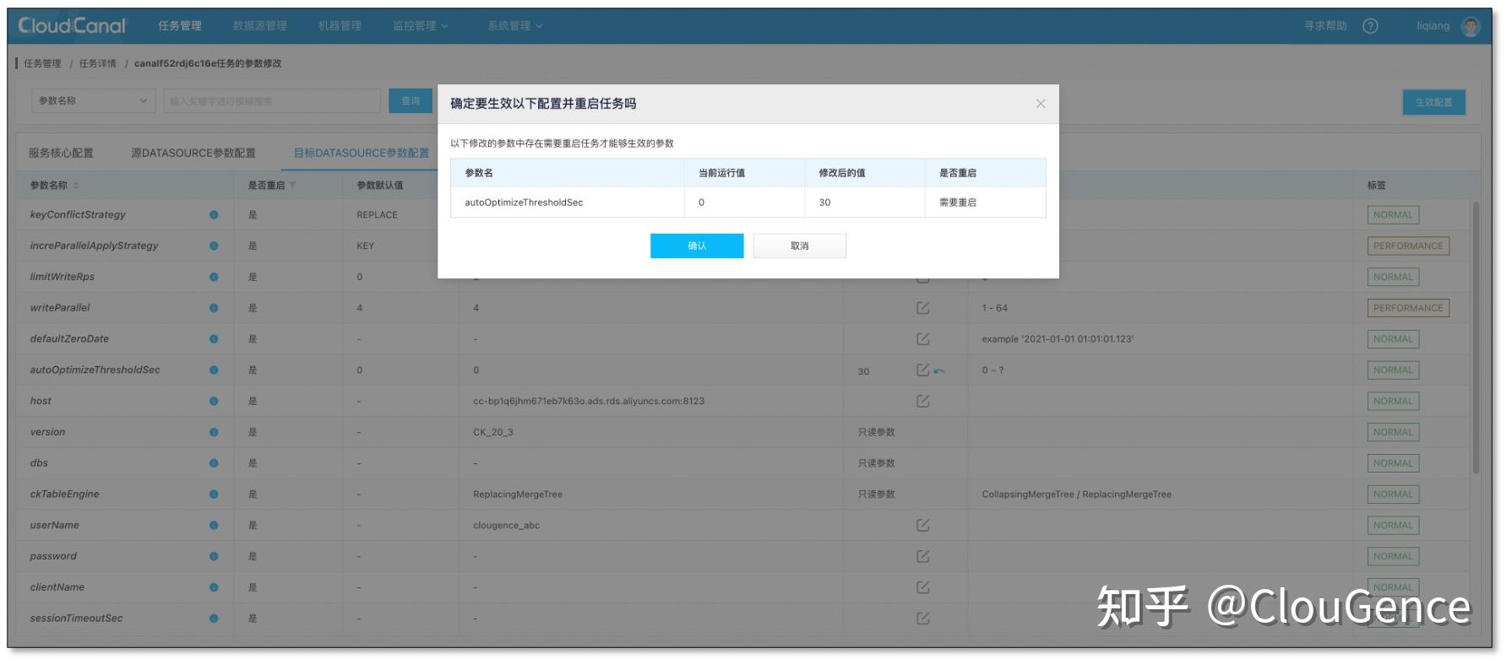
Task: Edit the userName value
Action: (923, 525)
